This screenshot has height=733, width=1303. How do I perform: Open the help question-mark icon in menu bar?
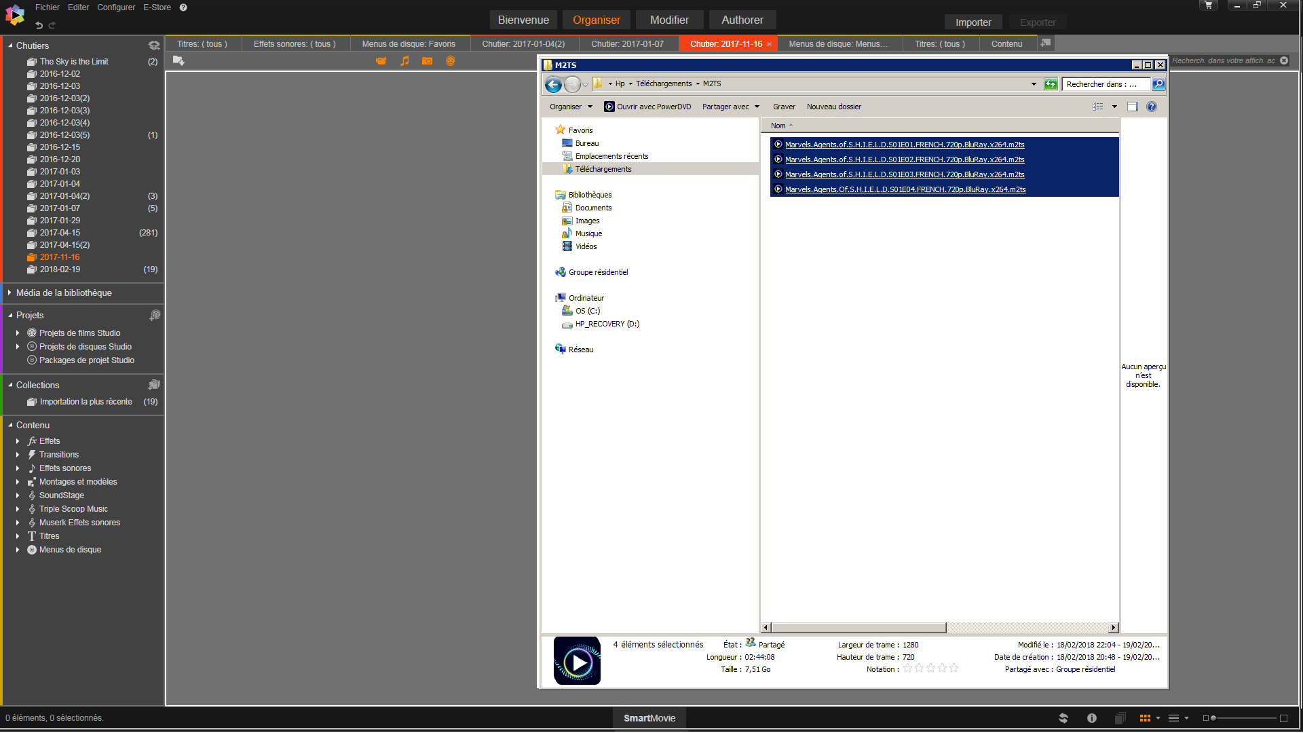pos(183,7)
